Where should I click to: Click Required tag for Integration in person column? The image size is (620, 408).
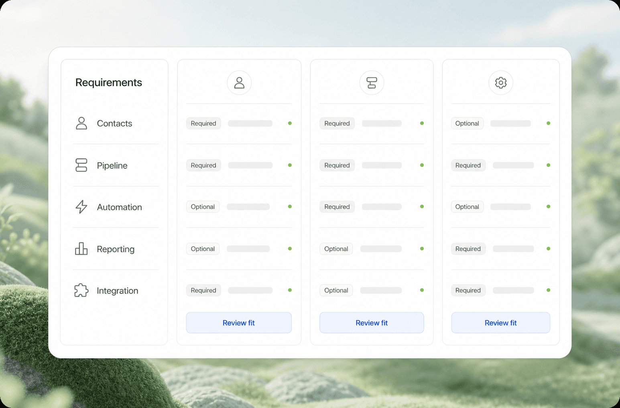click(x=203, y=290)
